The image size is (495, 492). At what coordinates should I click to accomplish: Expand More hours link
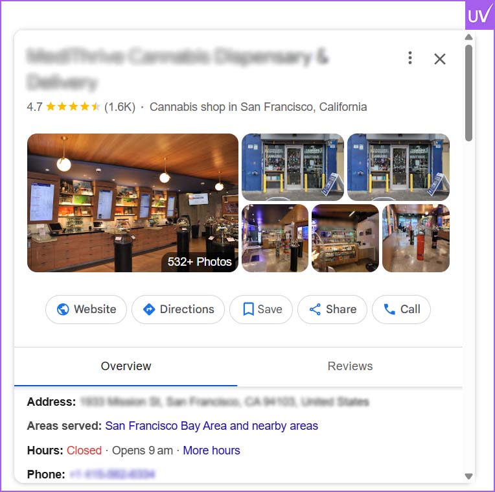(211, 451)
